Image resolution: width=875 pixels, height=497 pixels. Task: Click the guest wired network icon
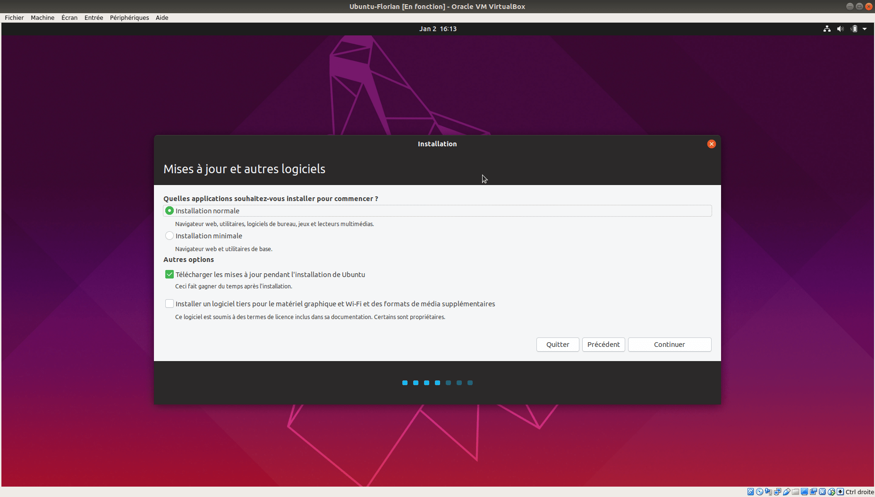[827, 29]
